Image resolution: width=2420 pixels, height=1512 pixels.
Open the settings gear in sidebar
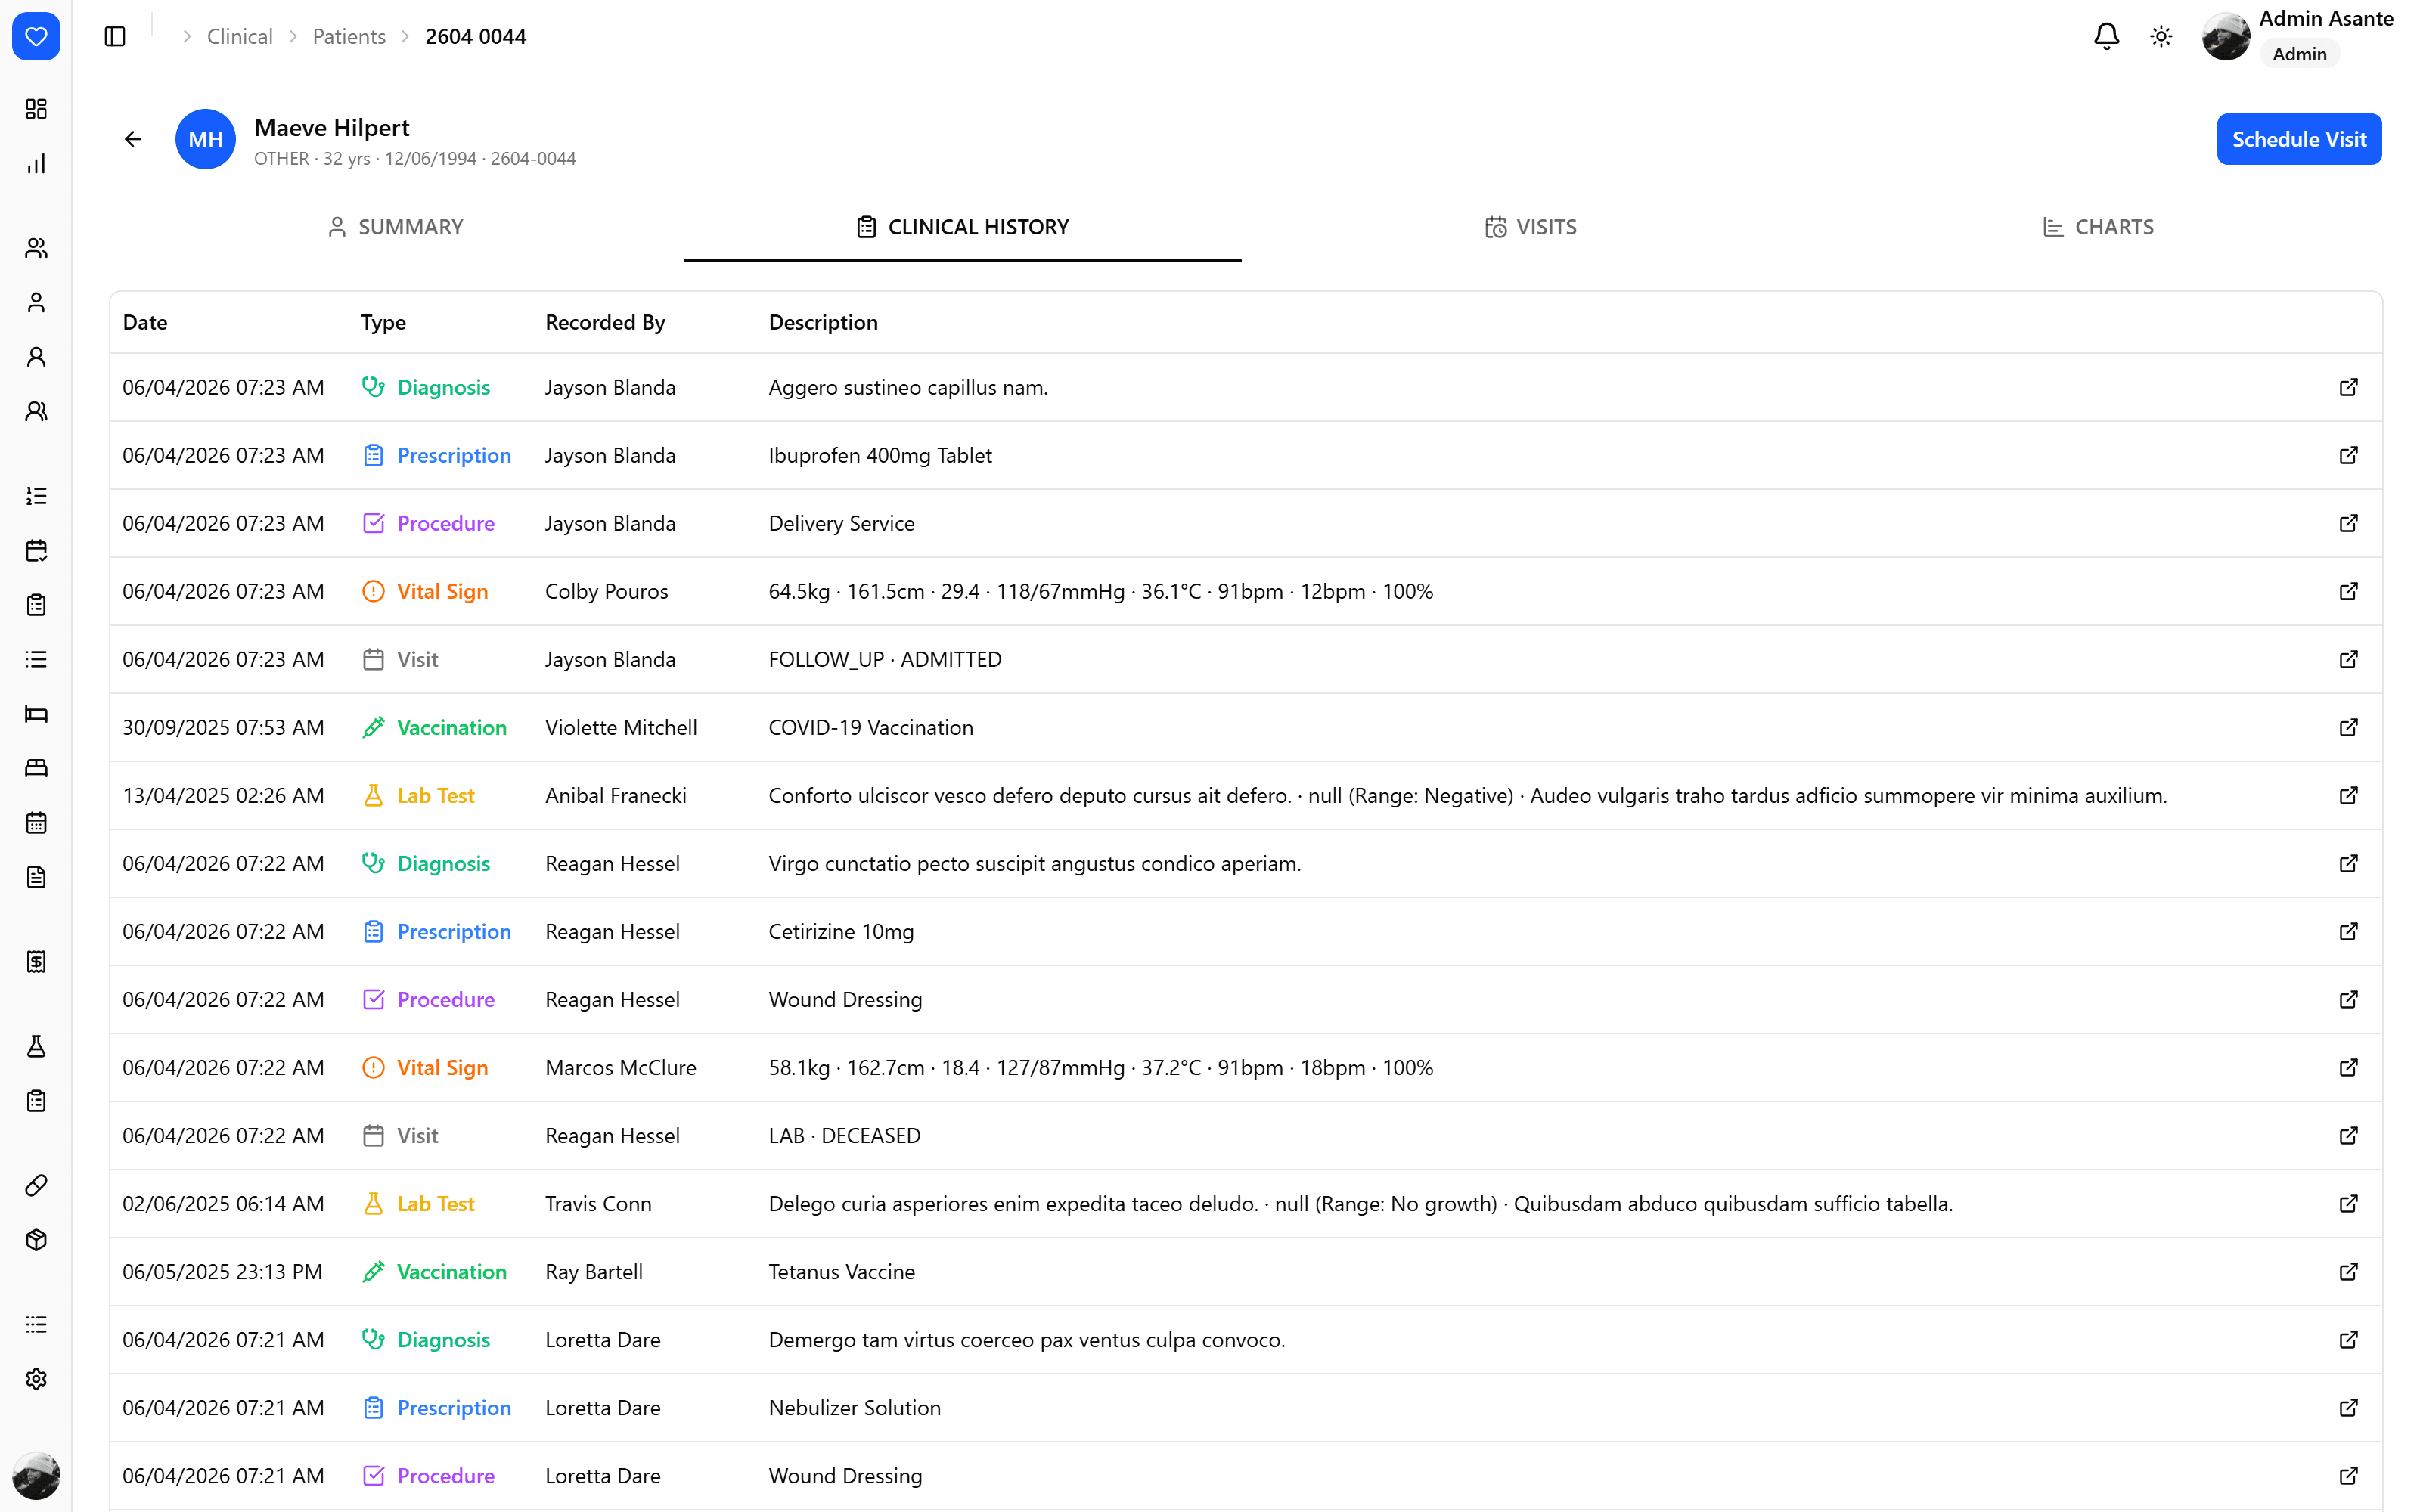coord(36,1379)
